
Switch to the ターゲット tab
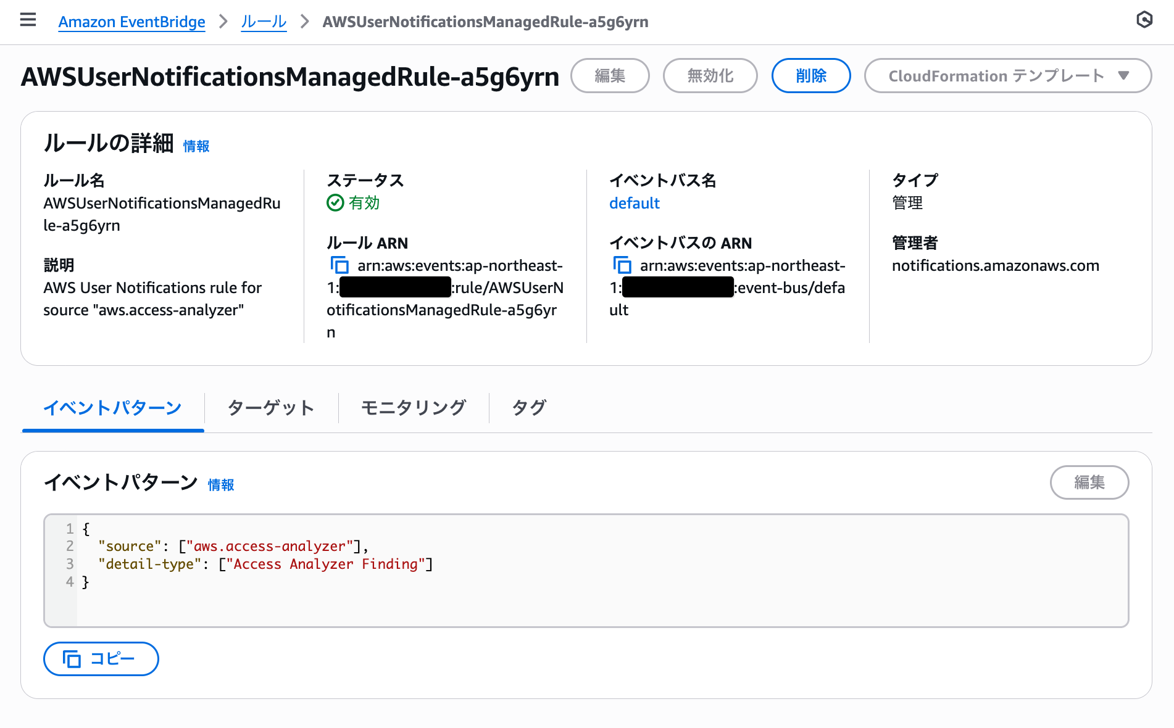pos(271,407)
